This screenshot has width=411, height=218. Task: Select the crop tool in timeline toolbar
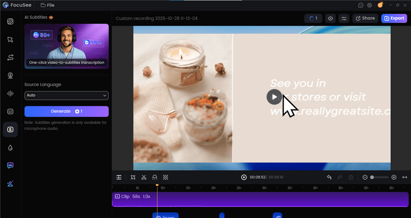point(133,177)
